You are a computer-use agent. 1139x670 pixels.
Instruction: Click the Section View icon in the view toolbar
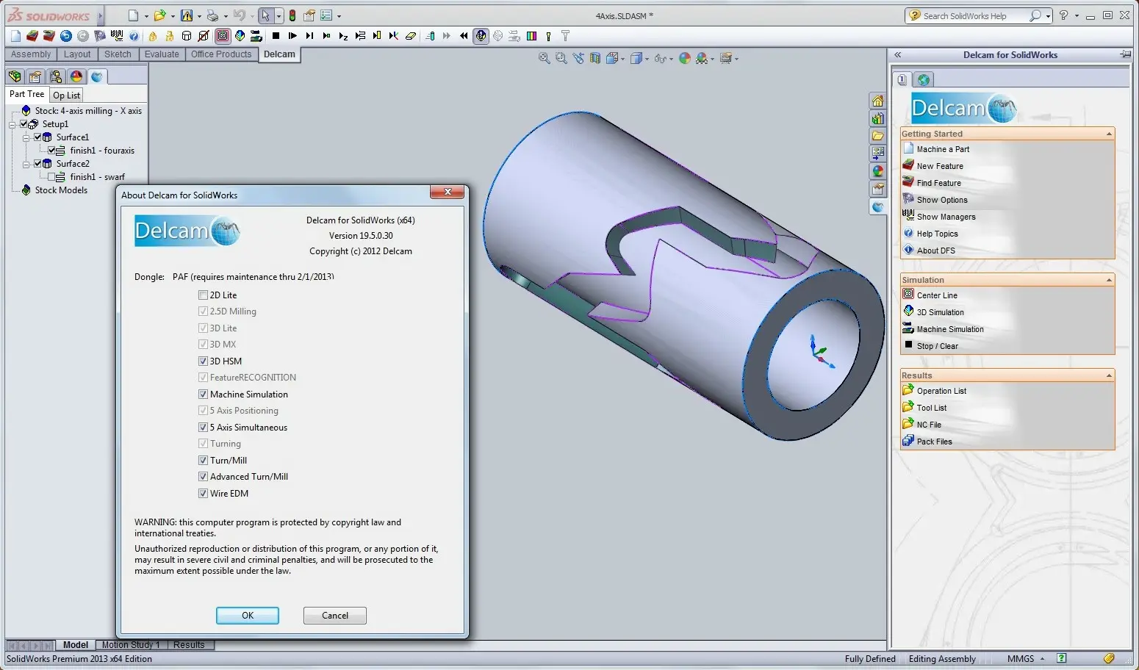coord(595,58)
